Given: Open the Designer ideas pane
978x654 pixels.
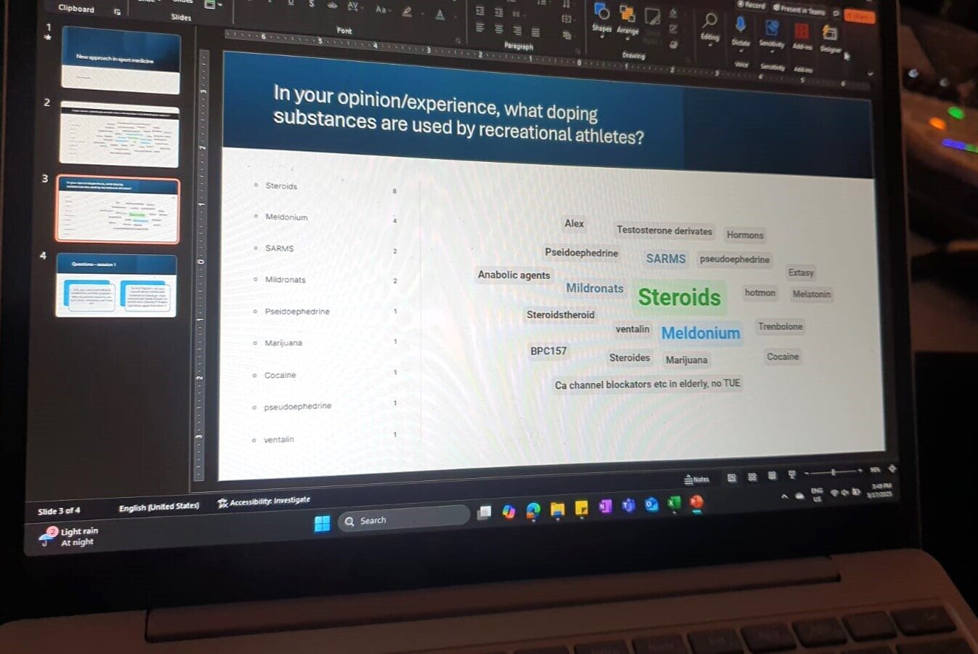Looking at the screenshot, I should [x=830, y=39].
